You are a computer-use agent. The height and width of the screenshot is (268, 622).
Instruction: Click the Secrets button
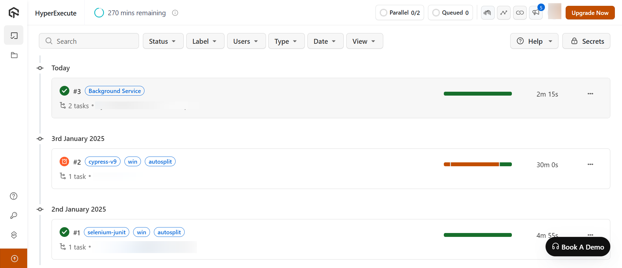586,41
